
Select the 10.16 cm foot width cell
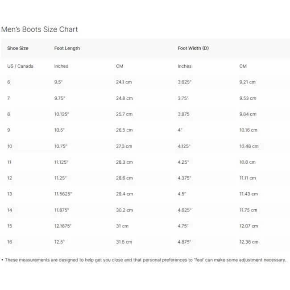point(248,130)
